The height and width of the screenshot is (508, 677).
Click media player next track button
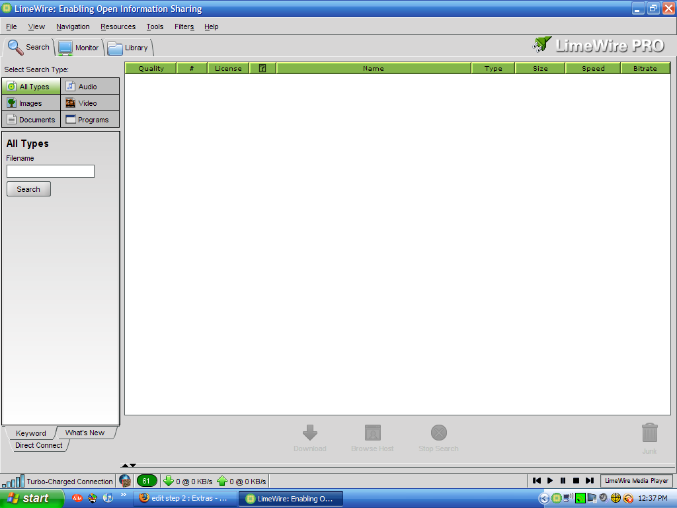589,480
